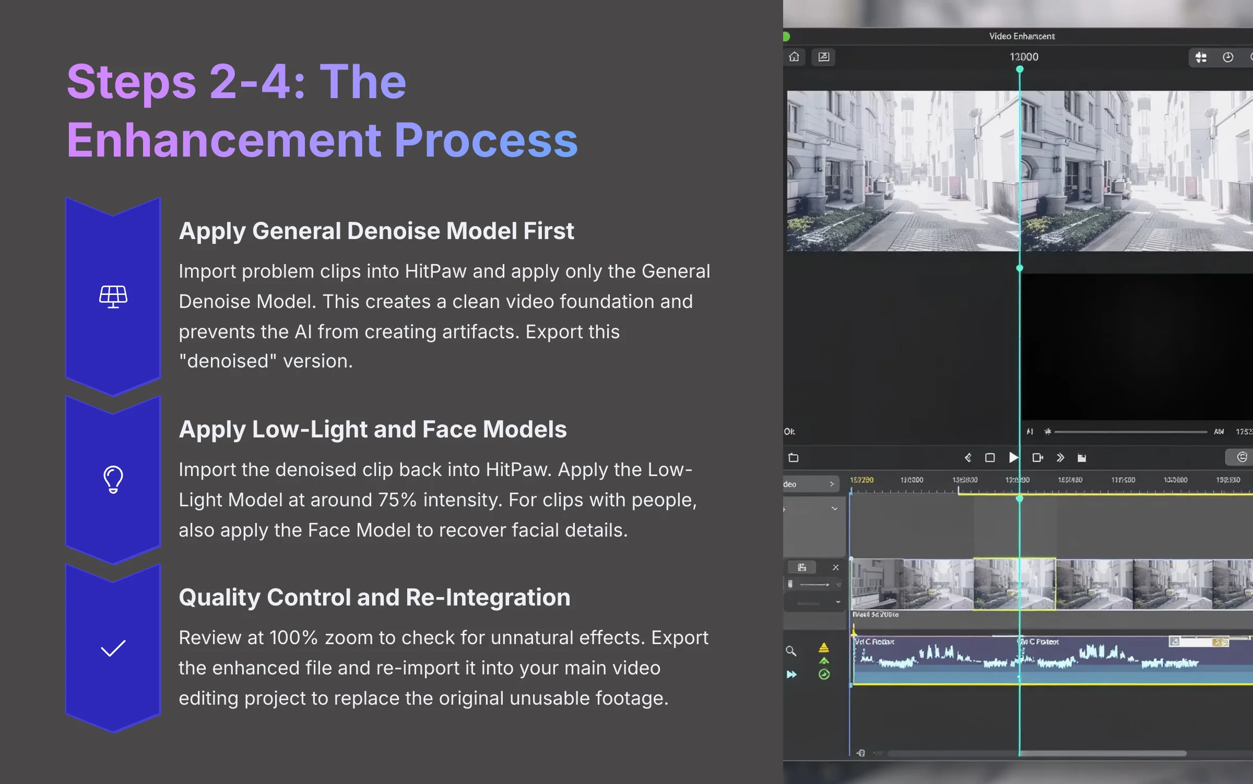The image size is (1253, 784).
Task: Click the solar-panel icon in the first step arrow
Action: [113, 296]
